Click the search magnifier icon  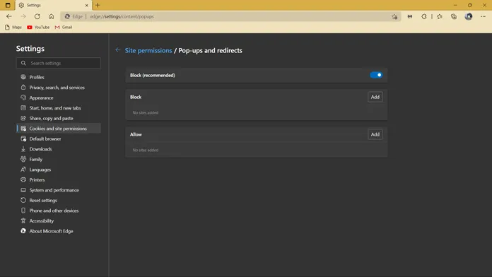(23, 63)
